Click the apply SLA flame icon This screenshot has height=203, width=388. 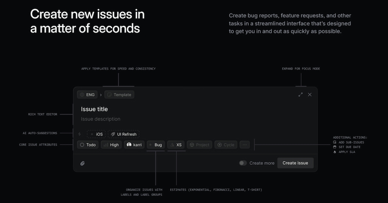click(x=335, y=152)
